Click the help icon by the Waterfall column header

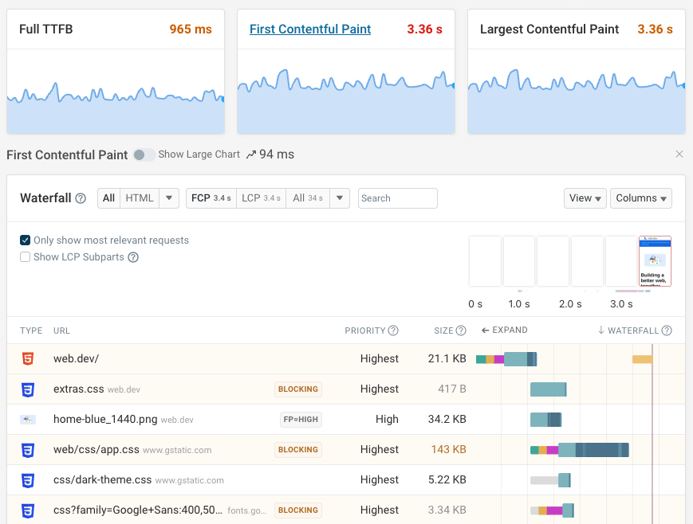[x=667, y=330]
